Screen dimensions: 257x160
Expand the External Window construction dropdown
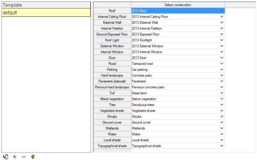222,46
